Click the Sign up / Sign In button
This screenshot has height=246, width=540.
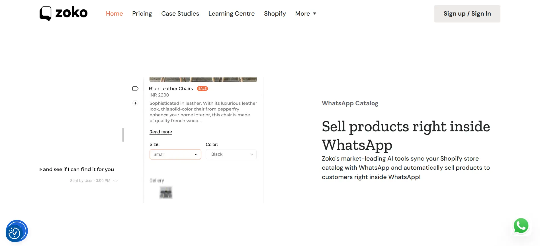[467, 13]
